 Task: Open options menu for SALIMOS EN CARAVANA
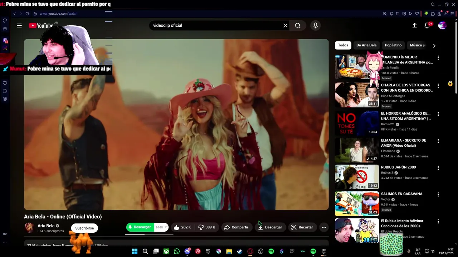click(x=438, y=195)
